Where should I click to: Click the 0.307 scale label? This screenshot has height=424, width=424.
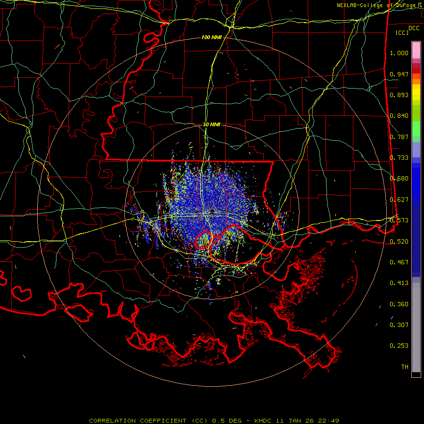pyautogui.click(x=399, y=325)
